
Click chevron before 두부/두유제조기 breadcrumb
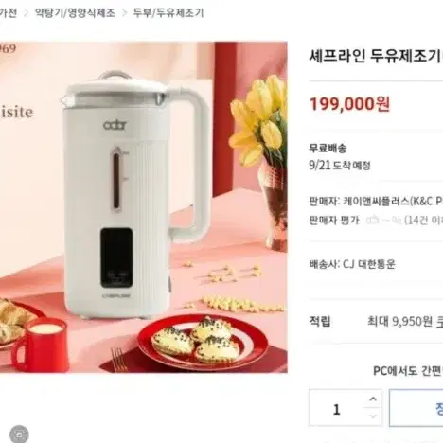point(124,13)
